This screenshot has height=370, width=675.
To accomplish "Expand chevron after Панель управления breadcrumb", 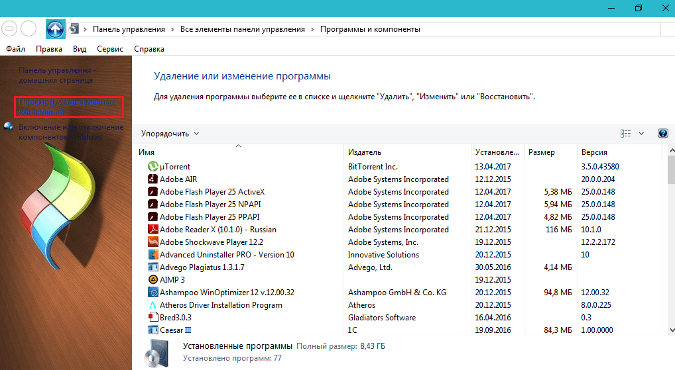I will click(x=172, y=29).
